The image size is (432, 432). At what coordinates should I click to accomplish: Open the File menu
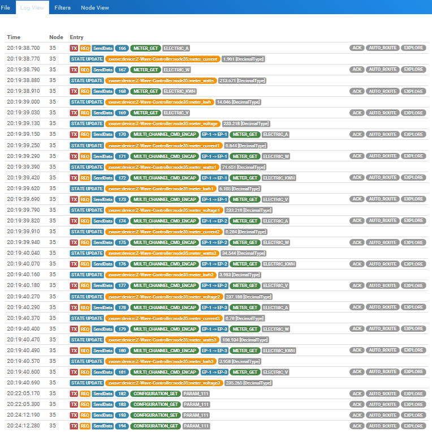(6, 7)
